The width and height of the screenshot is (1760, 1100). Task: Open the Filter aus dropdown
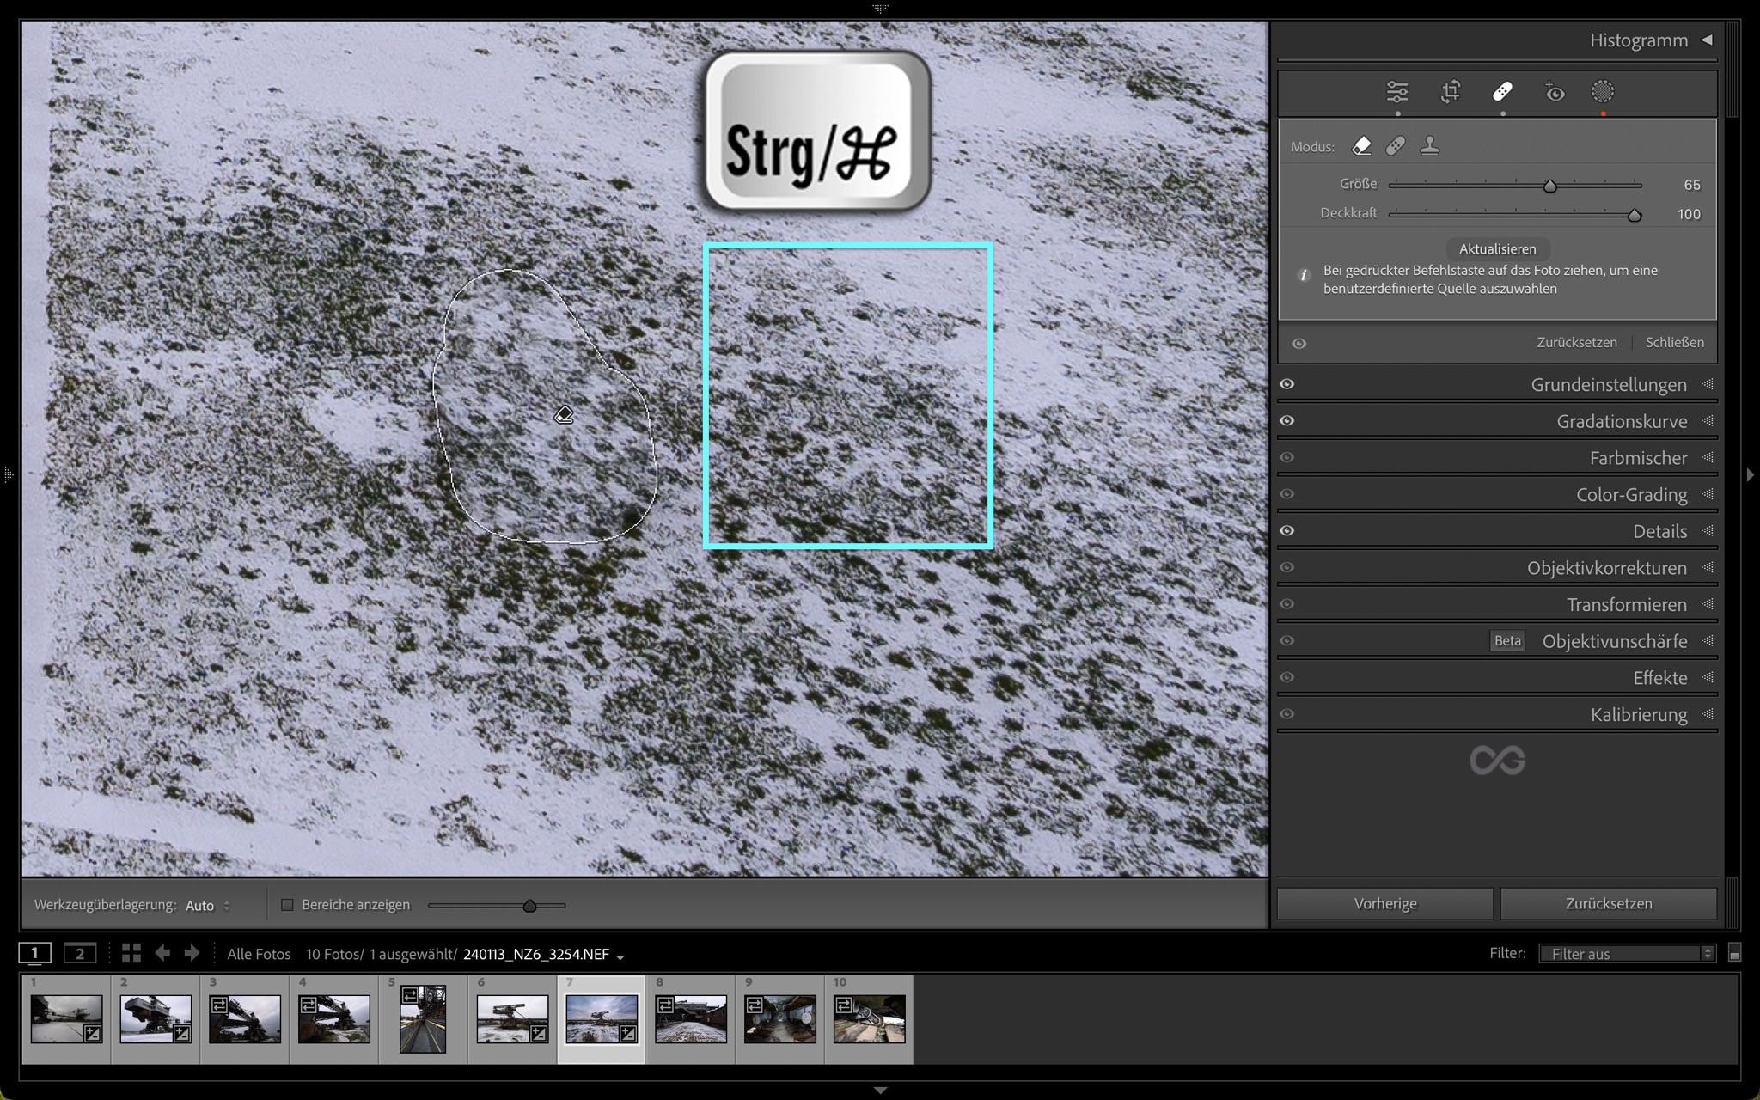point(1627,954)
